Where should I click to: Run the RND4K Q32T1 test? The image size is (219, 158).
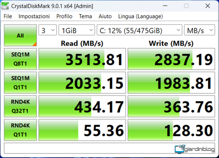click(20, 106)
